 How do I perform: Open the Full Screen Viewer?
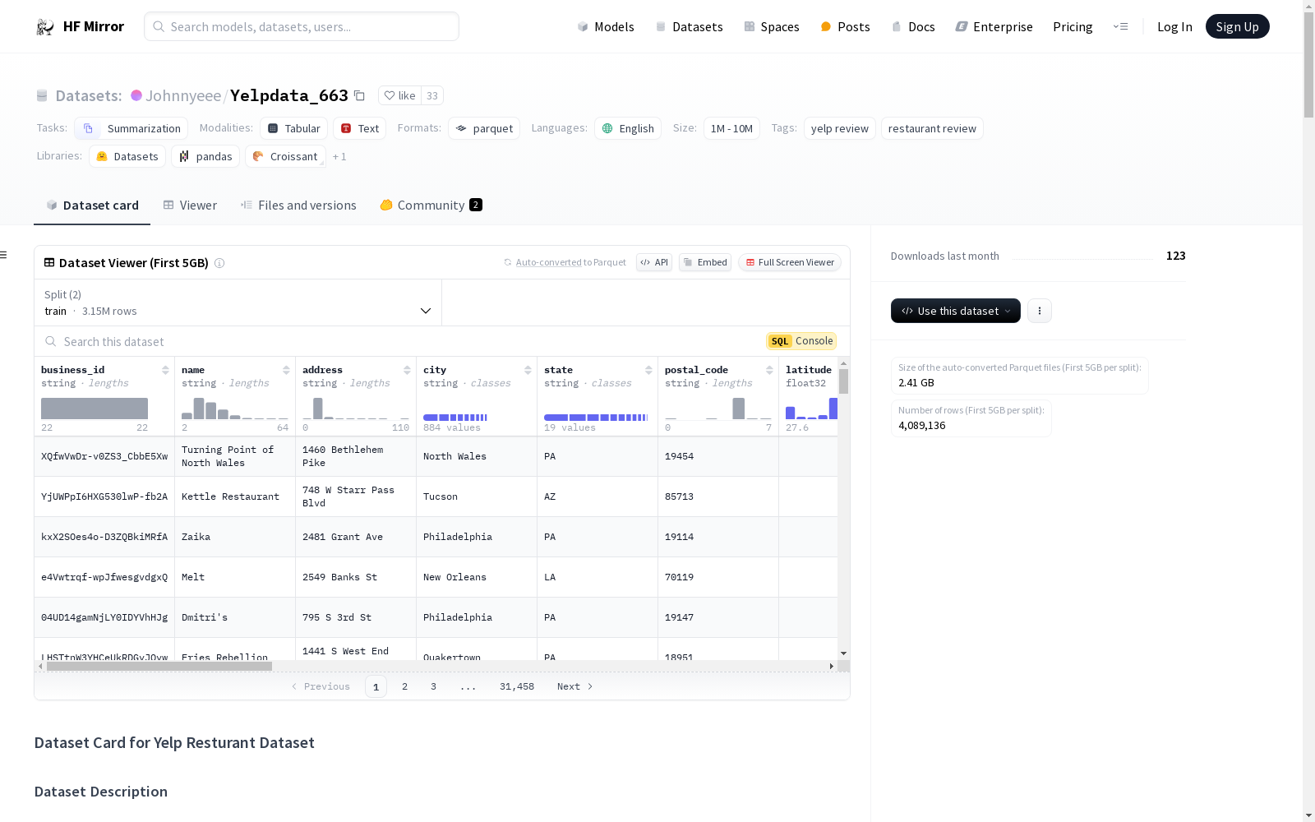point(790,262)
